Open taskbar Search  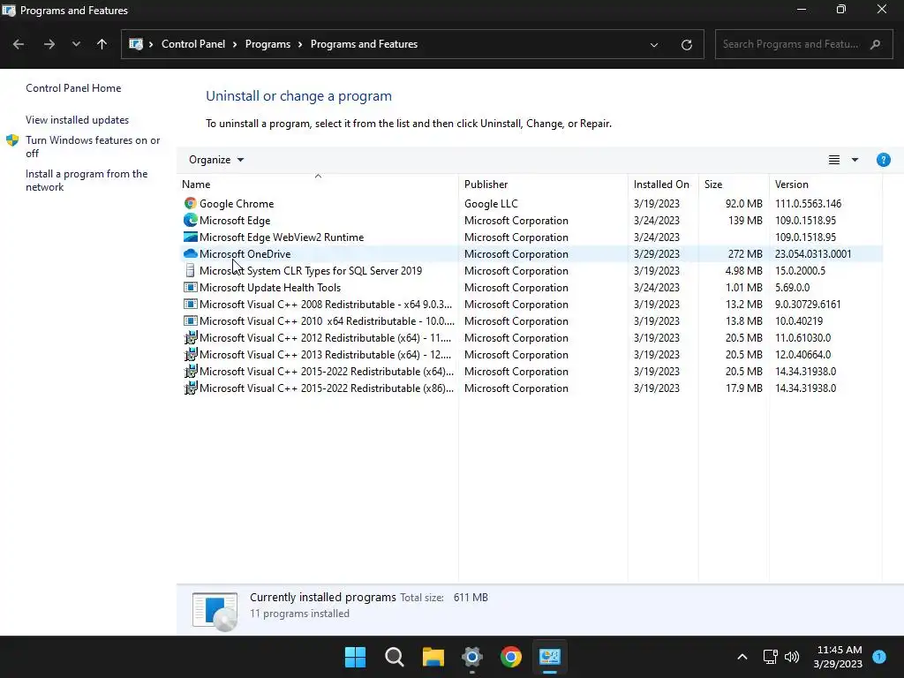395,657
